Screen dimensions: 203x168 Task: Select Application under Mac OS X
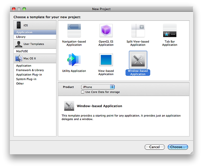pyautogui.click(x=35, y=66)
